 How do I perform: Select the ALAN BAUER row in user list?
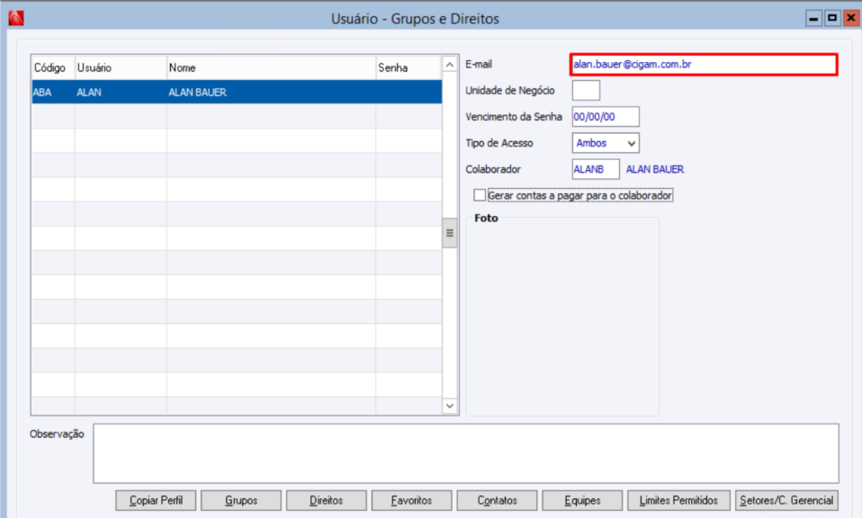coord(237,93)
